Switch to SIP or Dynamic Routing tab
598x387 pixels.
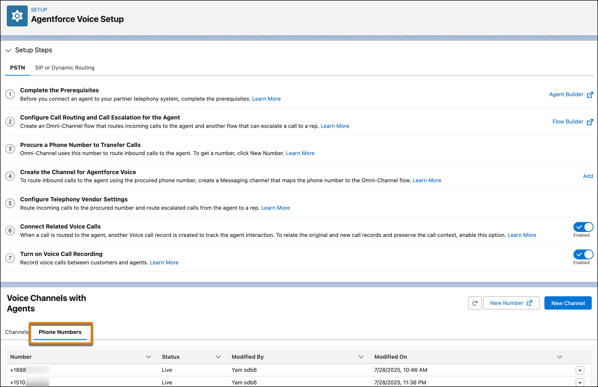pyautogui.click(x=65, y=68)
